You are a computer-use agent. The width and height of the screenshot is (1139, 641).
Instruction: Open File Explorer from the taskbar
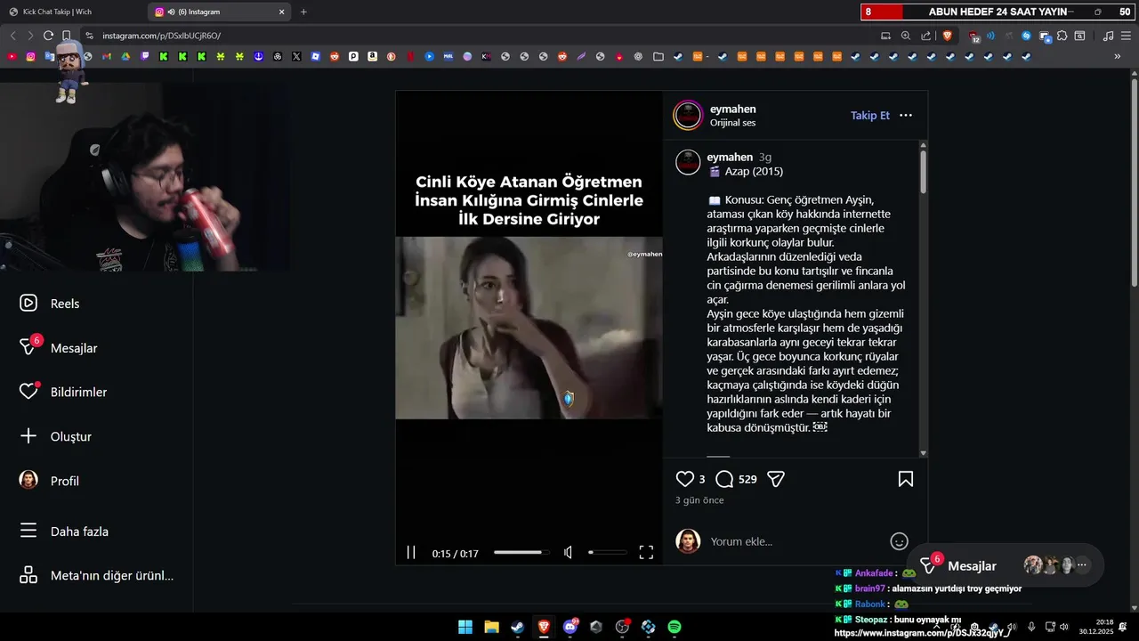(491, 627)
